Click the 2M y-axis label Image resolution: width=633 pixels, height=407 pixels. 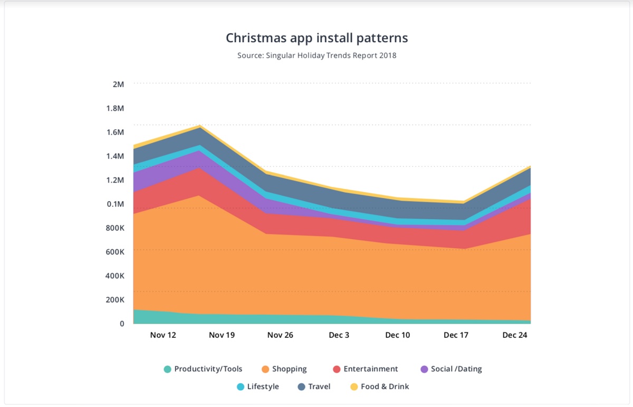[x=118, y=84]
